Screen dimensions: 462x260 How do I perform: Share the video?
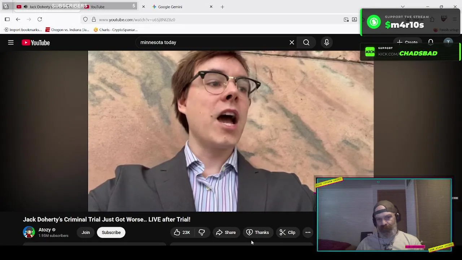pyautogui.click(x=226, y=233)
